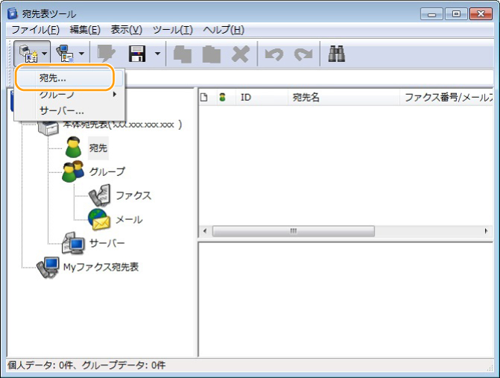Click the floppy disk save icon
The width and height of the screenshot is (500, 378).
point(136,53)
